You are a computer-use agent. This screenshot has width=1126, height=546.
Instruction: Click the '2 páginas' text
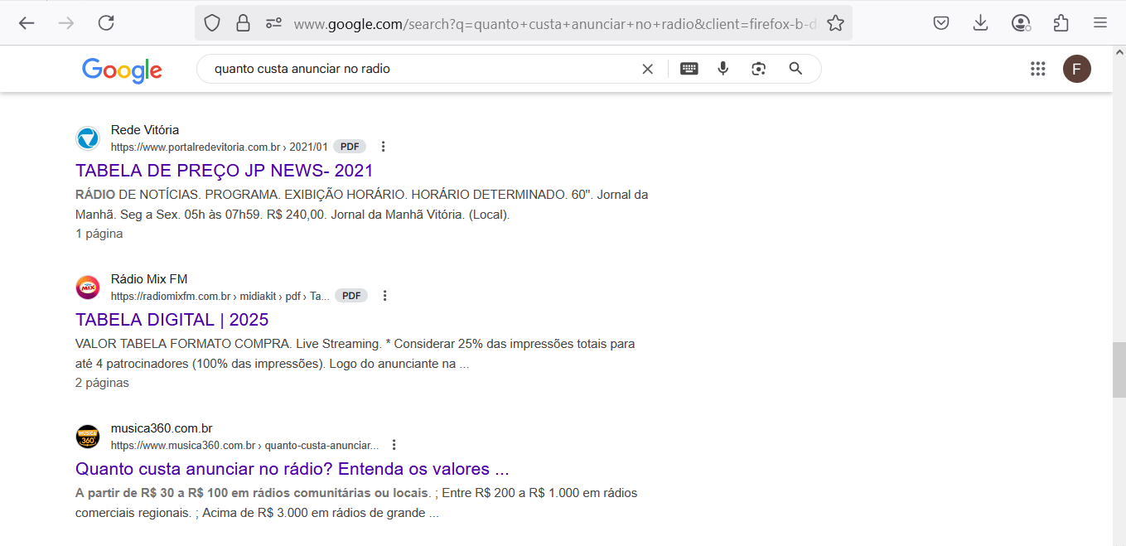click(x=102, y=383)
